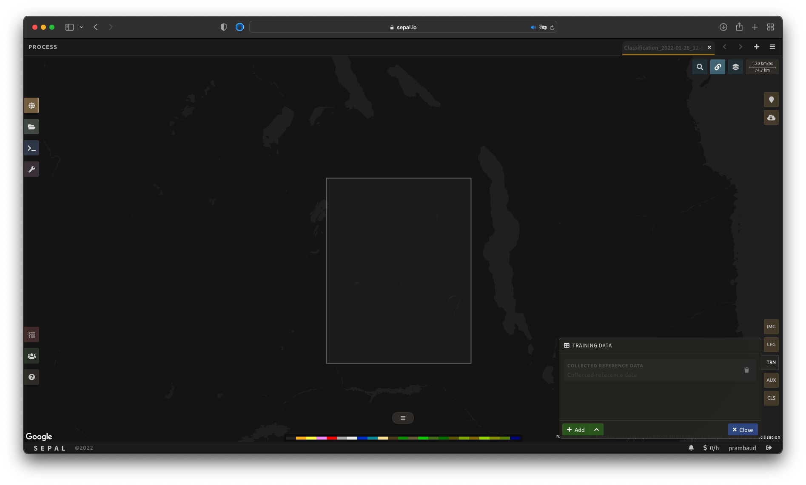Close the Training Data panel
This screenshot has height=485, width=806.
(x=743, y=430)
